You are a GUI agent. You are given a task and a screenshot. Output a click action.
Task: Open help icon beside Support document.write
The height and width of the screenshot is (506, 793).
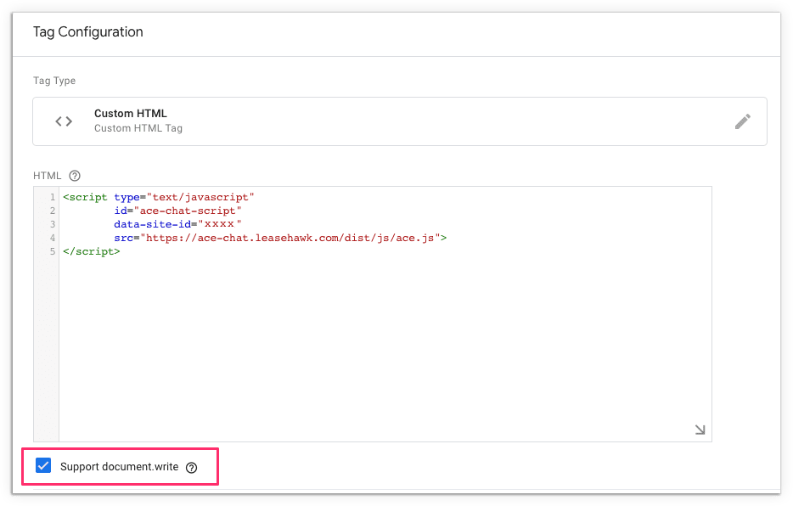[x=191, y=468]
